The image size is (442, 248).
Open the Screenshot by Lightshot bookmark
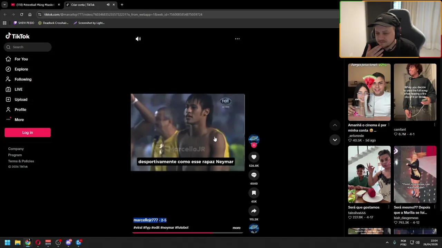coord(89,23)
